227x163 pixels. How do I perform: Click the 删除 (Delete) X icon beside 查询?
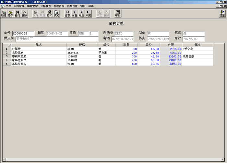click(24, 14)
